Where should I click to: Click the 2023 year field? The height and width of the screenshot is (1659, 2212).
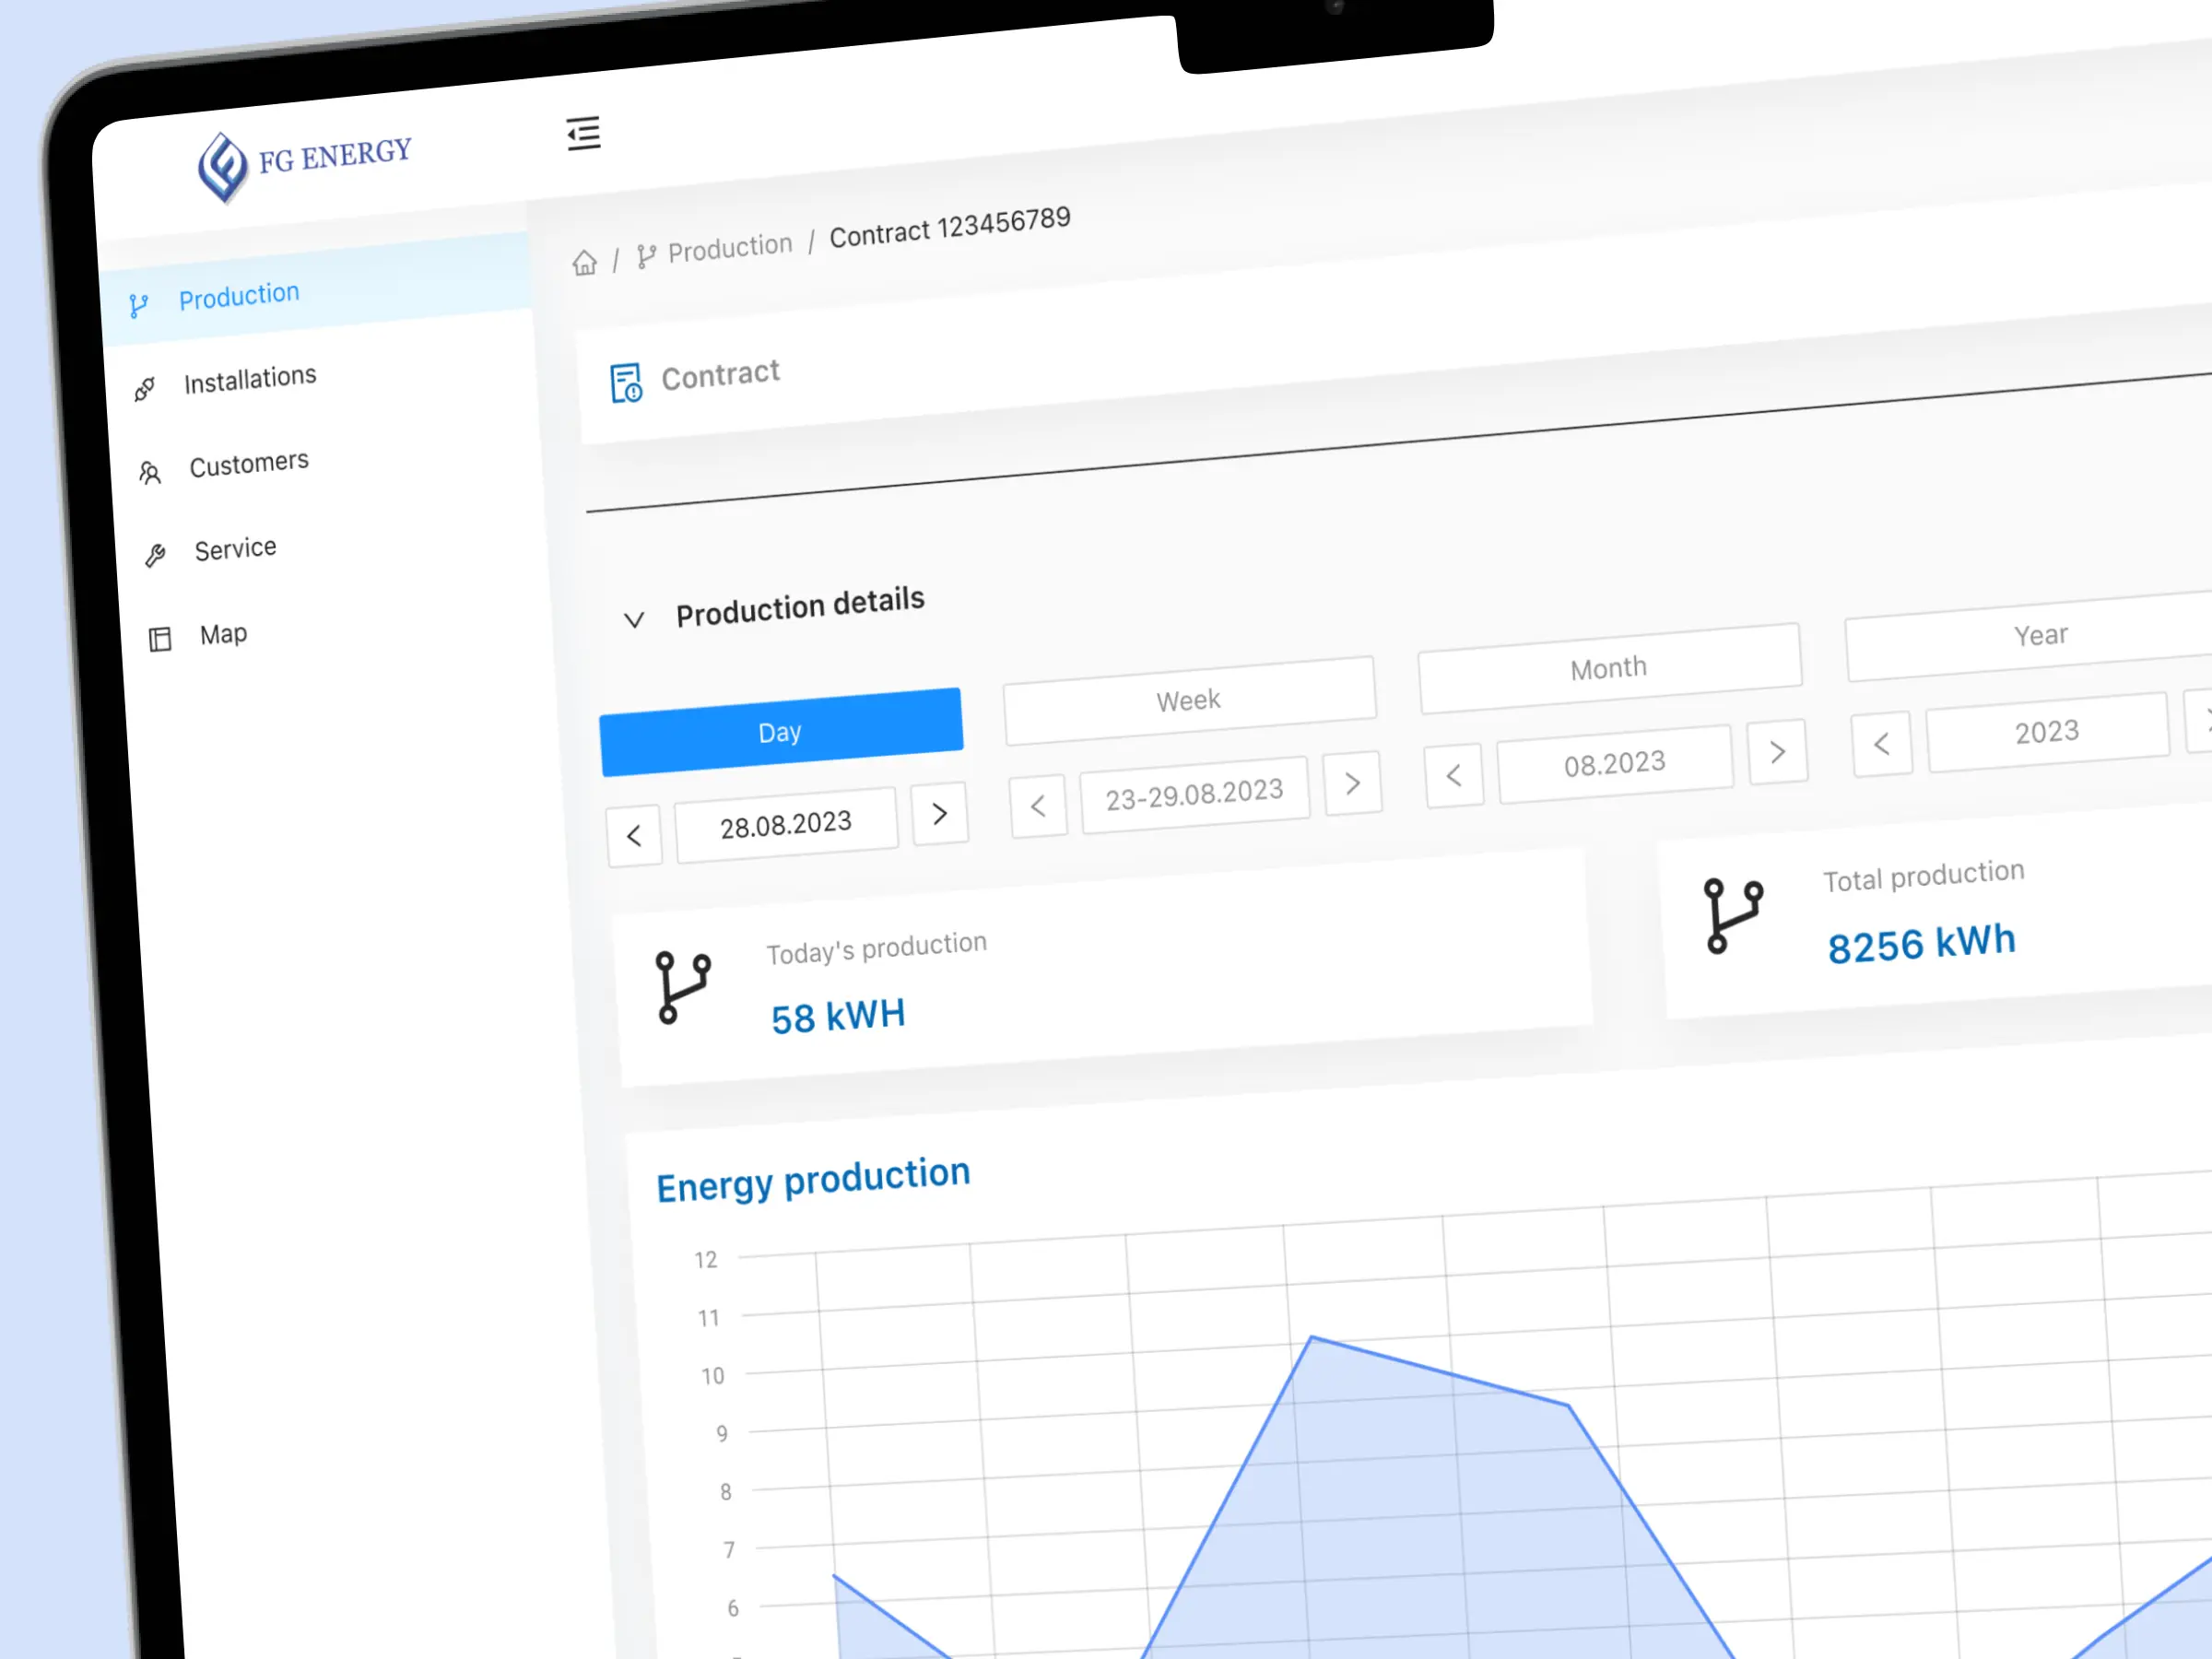[2047, 732]
